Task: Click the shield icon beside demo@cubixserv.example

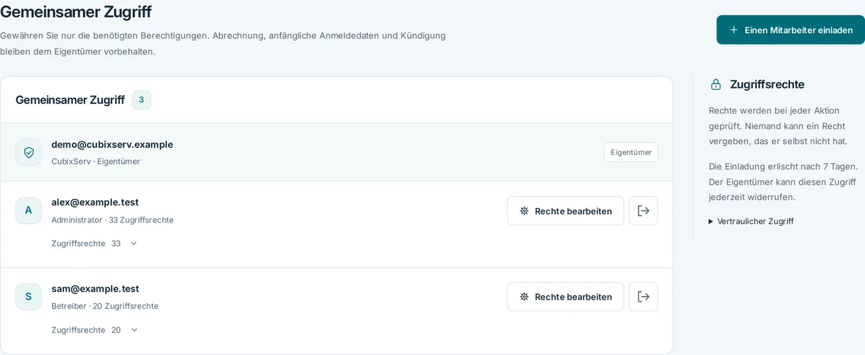Action: [x=28, y=152]
